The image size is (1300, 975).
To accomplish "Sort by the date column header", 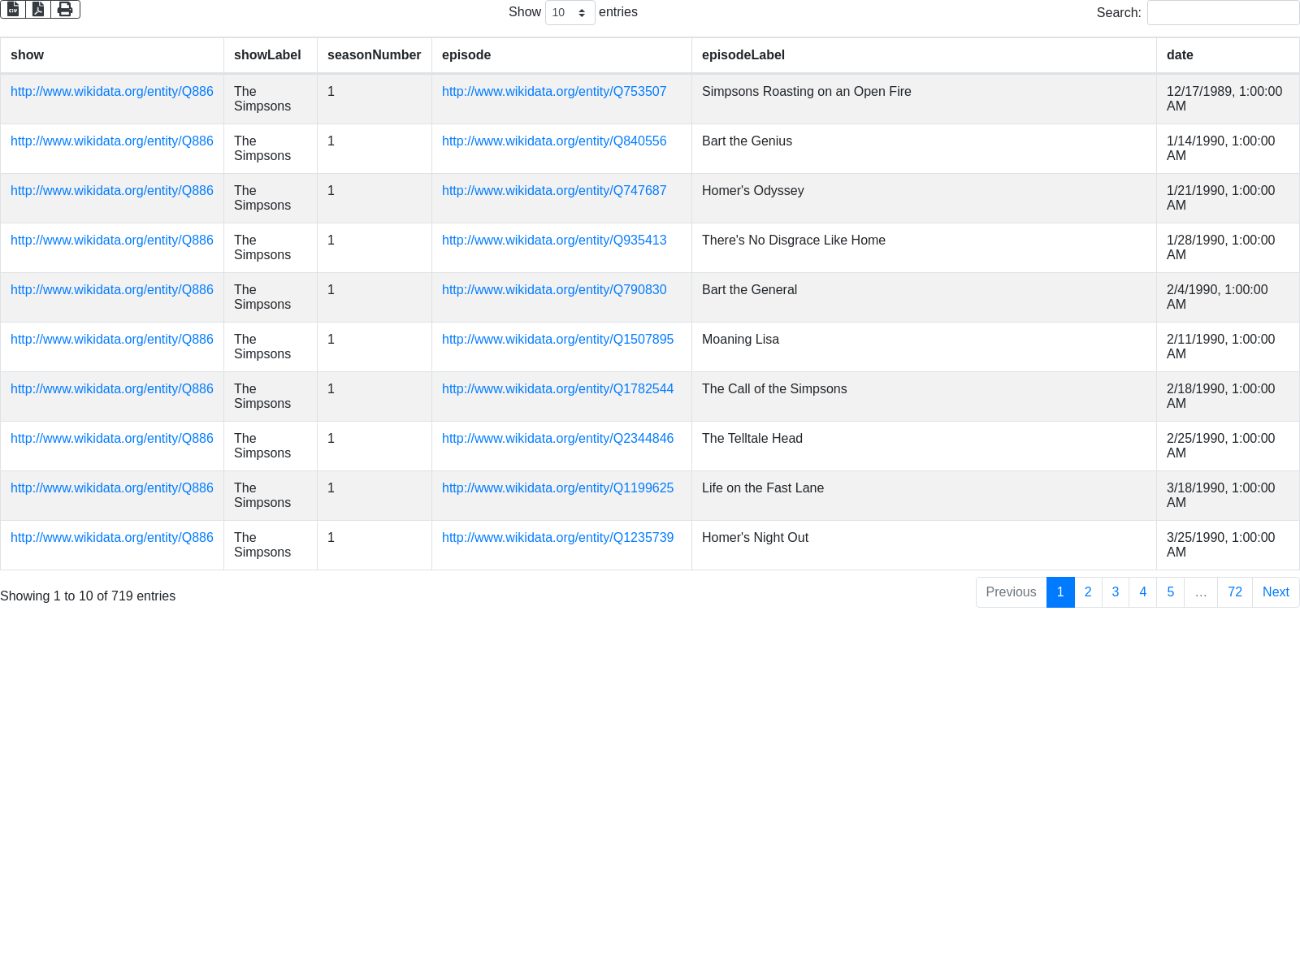I will coord(1180,55).
